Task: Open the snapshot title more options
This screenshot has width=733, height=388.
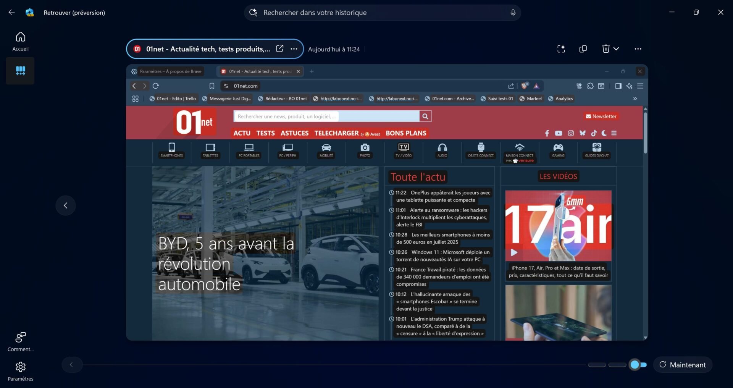Action: tap(294, 49)
